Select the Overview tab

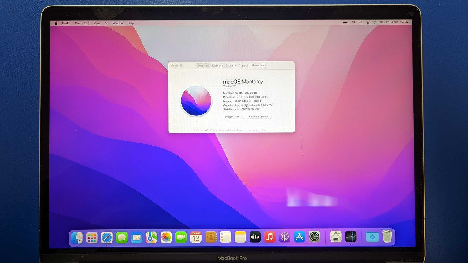[x=203, y=65]
